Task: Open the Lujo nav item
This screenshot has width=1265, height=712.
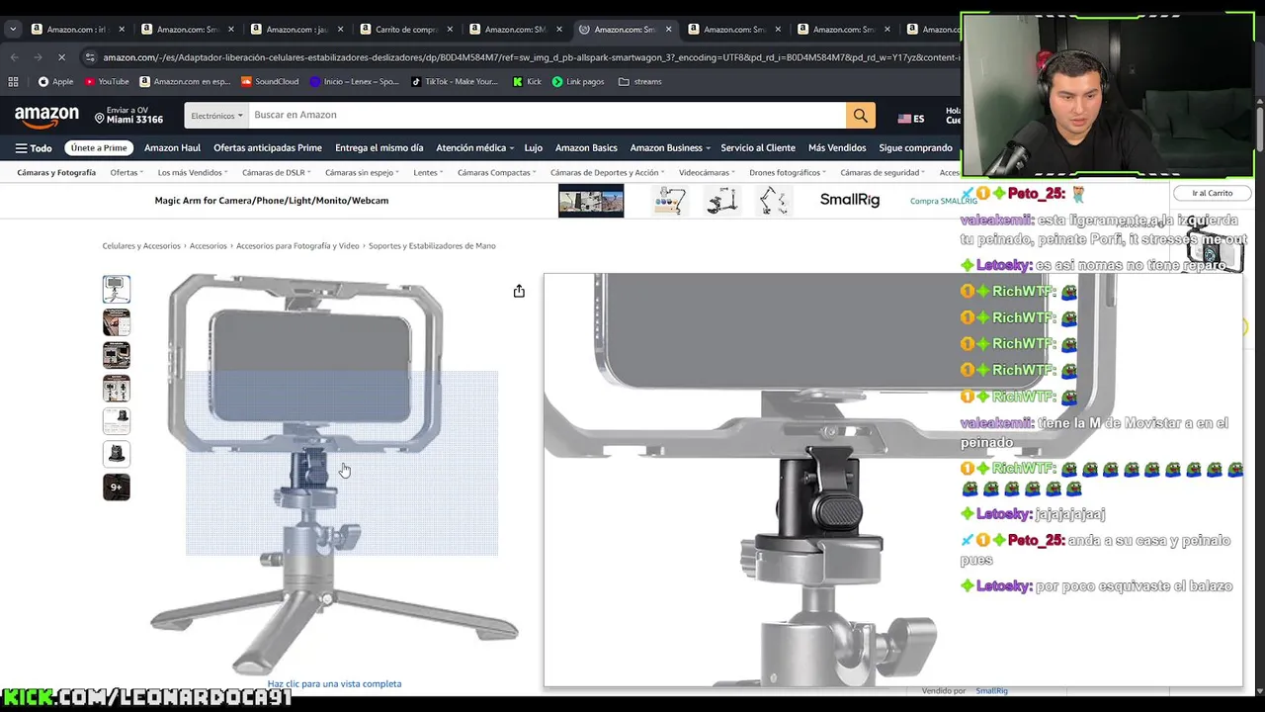Action: pyautogui.click(x=534, y=148)
